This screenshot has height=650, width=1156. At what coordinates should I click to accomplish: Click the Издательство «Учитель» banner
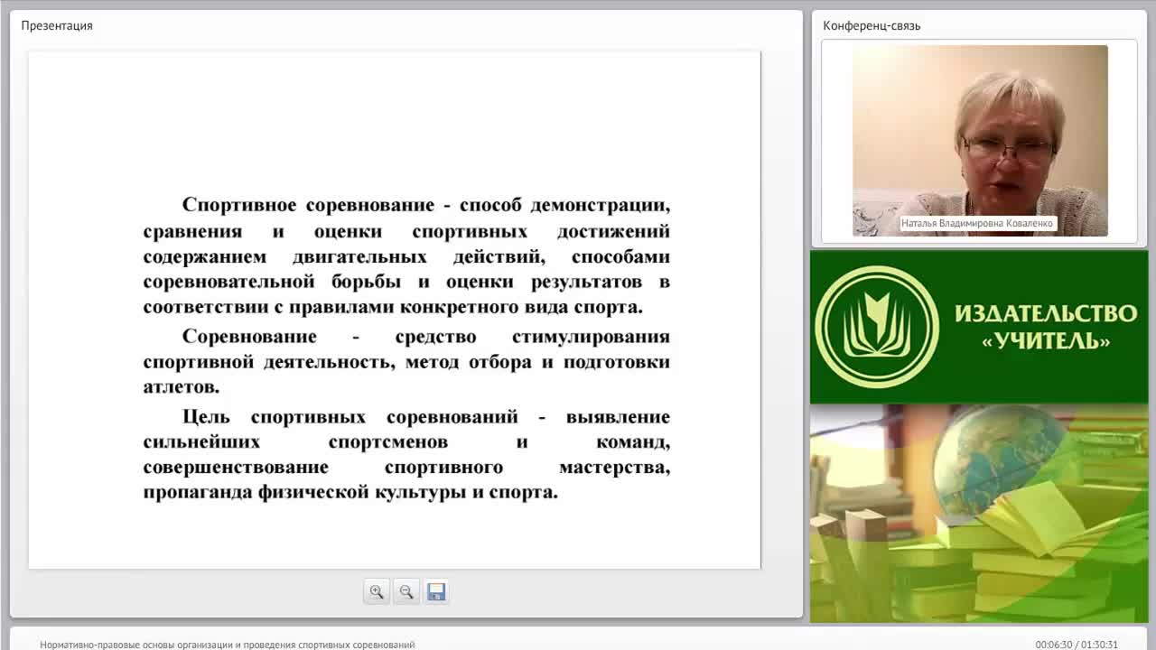point(979,327)
